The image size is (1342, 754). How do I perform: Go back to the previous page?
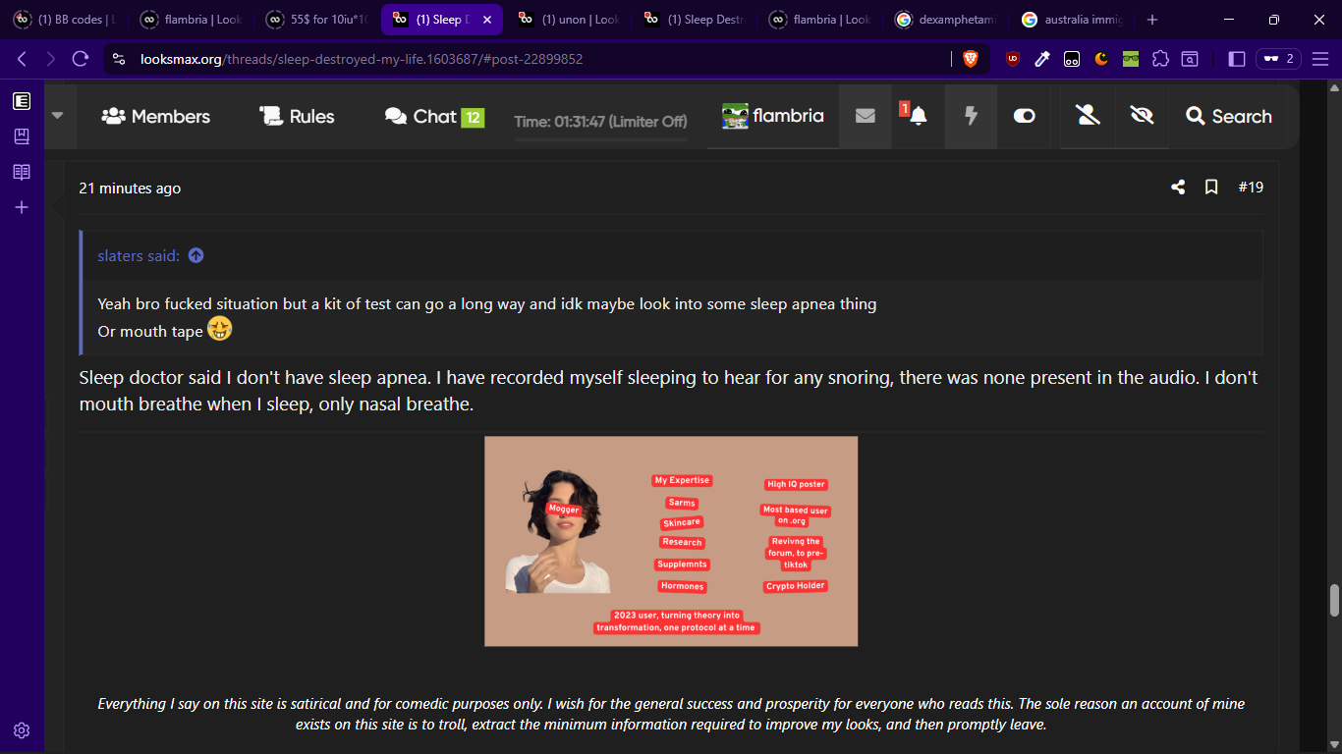[x=22, y=59]
